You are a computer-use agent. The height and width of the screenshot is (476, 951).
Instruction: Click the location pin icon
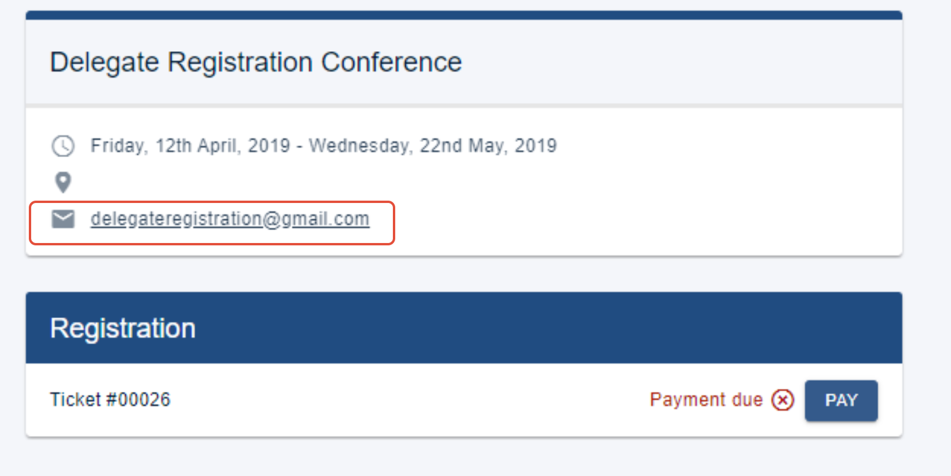[x=63, y=182]
